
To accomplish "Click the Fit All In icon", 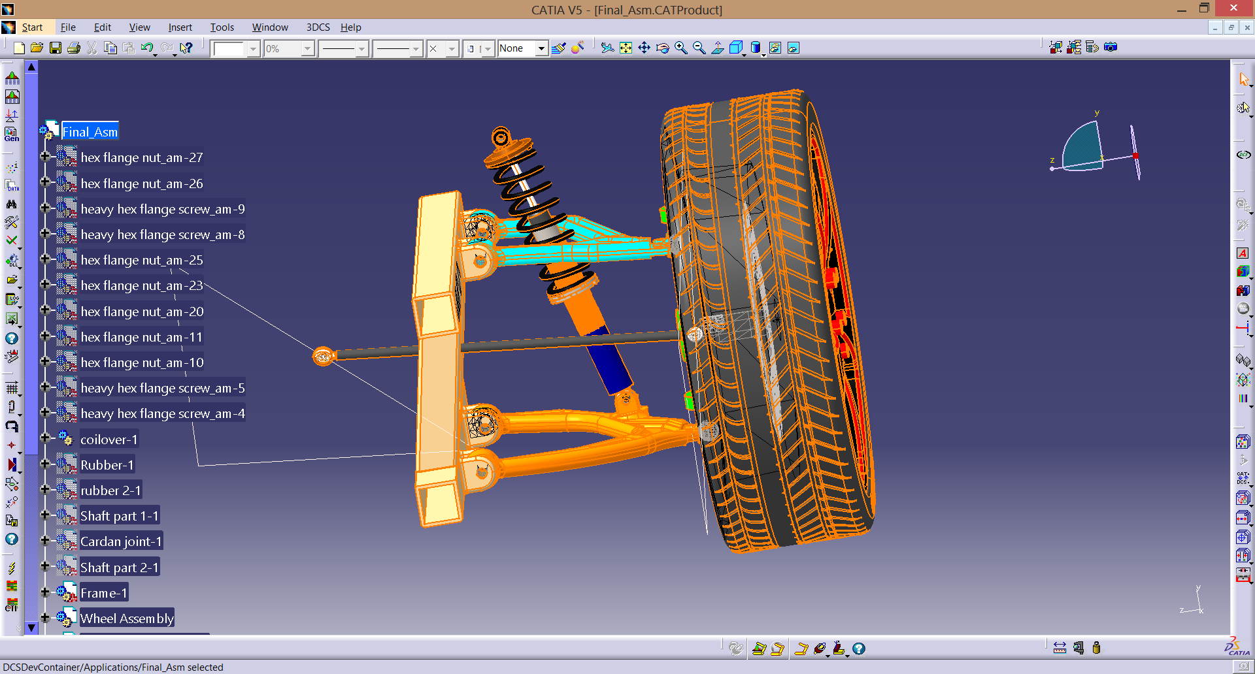I will (626, 48).
